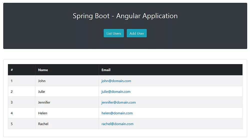Click the List Users button

click(x=114, y=33)
